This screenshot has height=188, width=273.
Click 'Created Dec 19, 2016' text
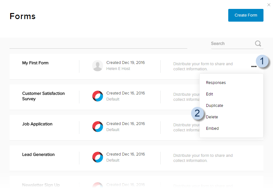125,63
